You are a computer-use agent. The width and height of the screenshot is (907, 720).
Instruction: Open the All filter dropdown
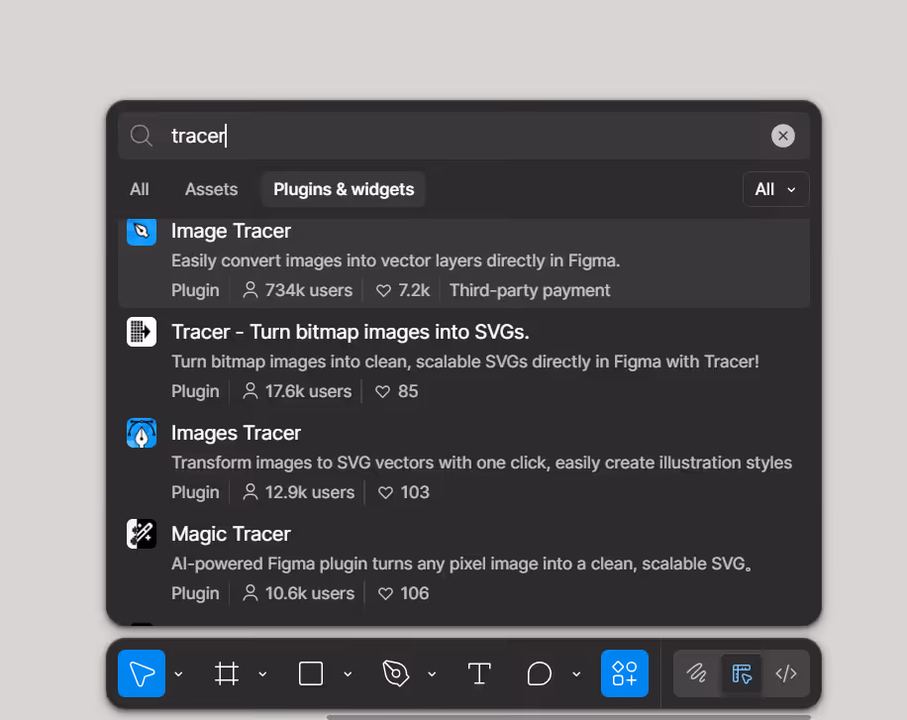coord(775,189)
